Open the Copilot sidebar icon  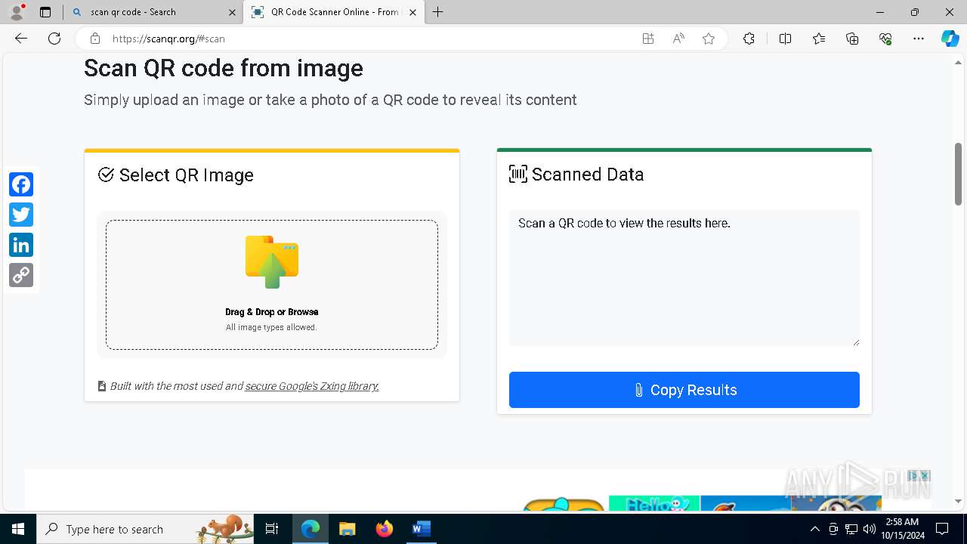[950, 39]
